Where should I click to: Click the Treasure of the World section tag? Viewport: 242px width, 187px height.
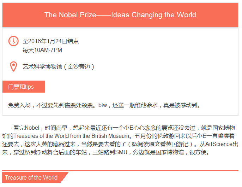pos(31,177)
